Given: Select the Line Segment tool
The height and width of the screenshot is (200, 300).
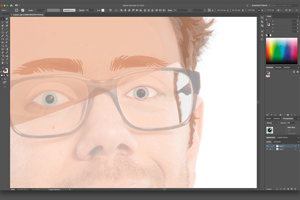Looking at the screenshot, I should point(7,29).
